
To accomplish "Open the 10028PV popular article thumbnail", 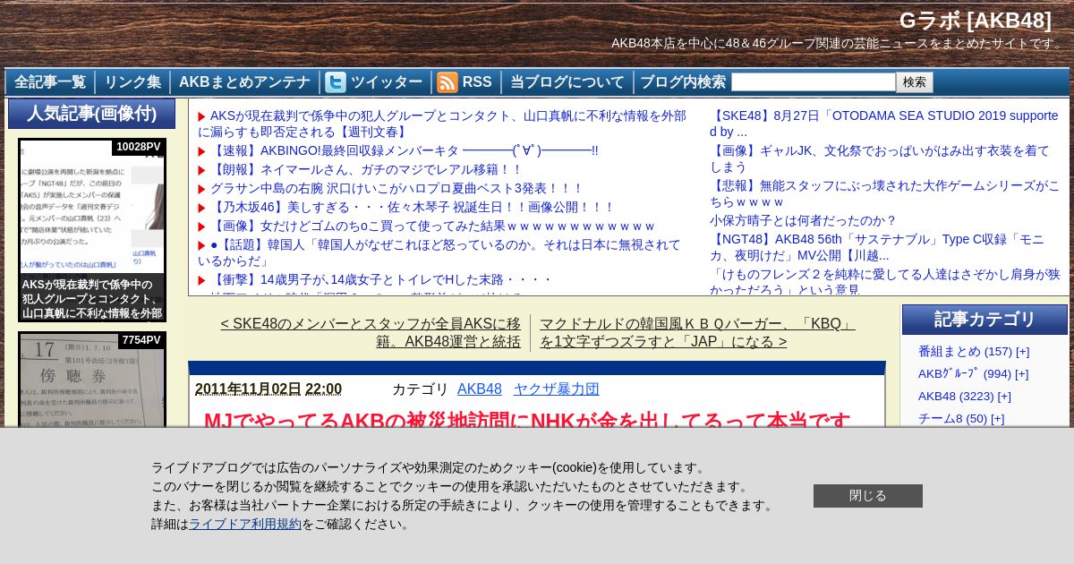I will (x=92, y=230).
